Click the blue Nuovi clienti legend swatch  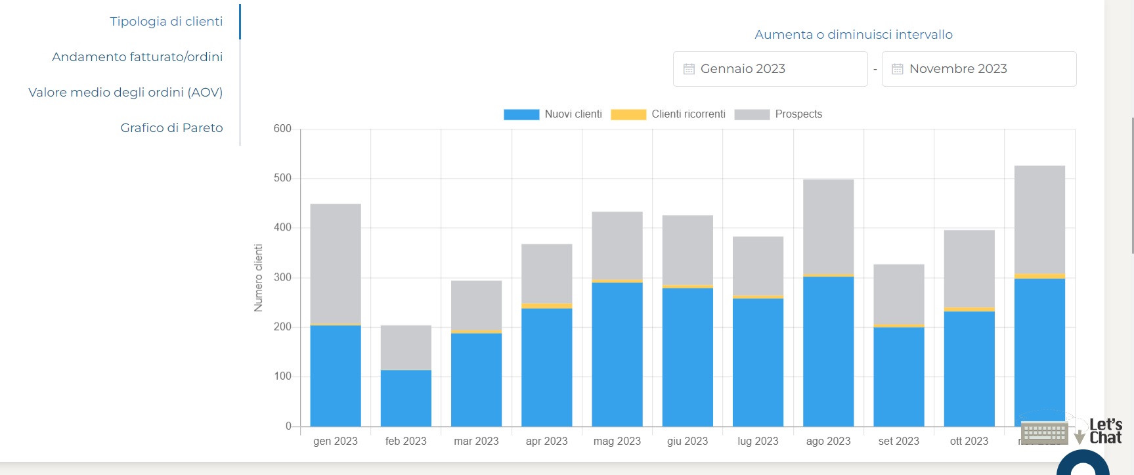(x=521, y=114)
